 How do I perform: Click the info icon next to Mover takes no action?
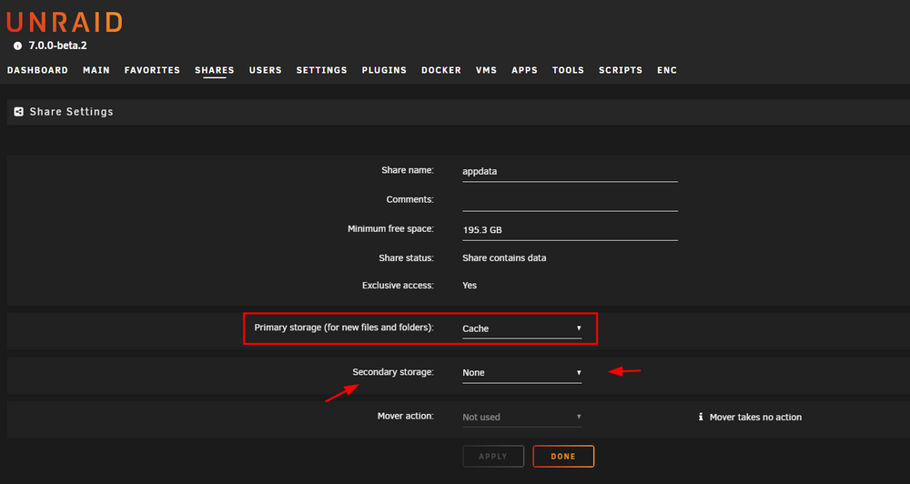[x=701, y=417]
